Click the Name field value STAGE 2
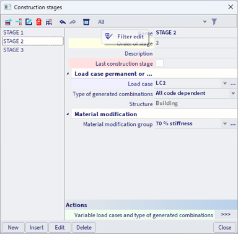The width and height of the screenshot is (238, 234). [x=166, y=33]
